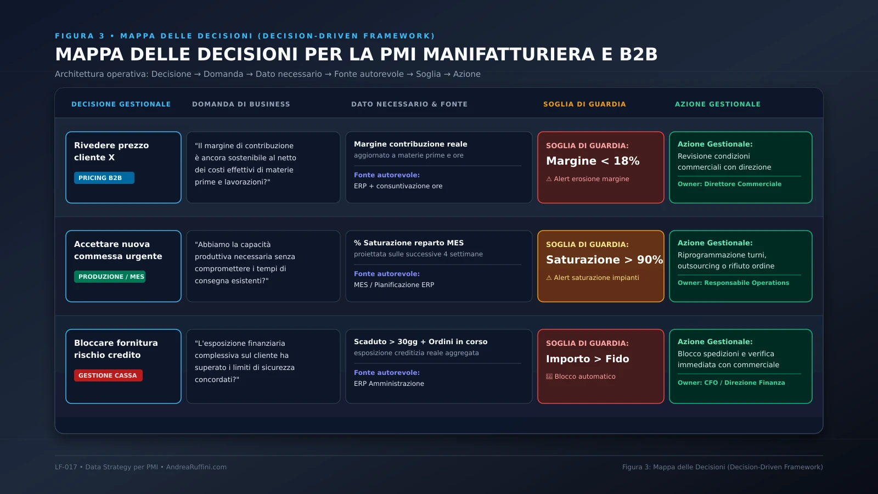Click the 'Rivedere prezzo cliente X' title
This screenshot has height=494, width=878.
coord(111,151)
